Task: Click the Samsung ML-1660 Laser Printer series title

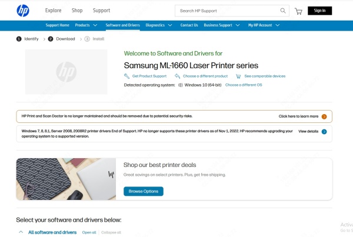Action: point(191,65)
